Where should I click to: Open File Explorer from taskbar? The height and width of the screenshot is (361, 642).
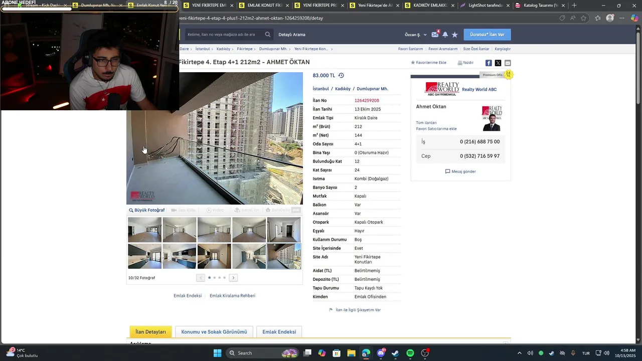click(351, 353)
